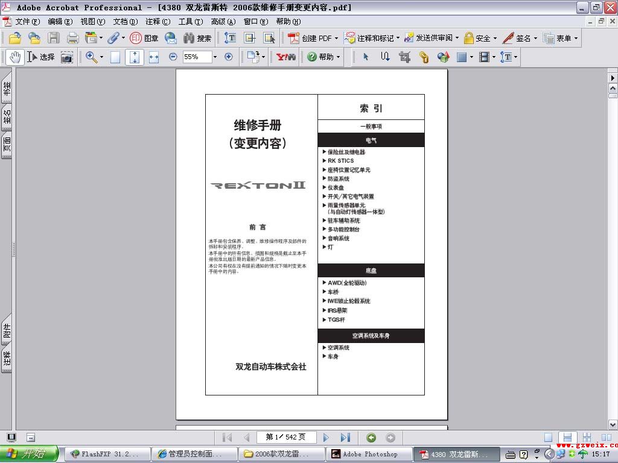
Task: Select the Link tool chain icon
Action: (424, 57)
